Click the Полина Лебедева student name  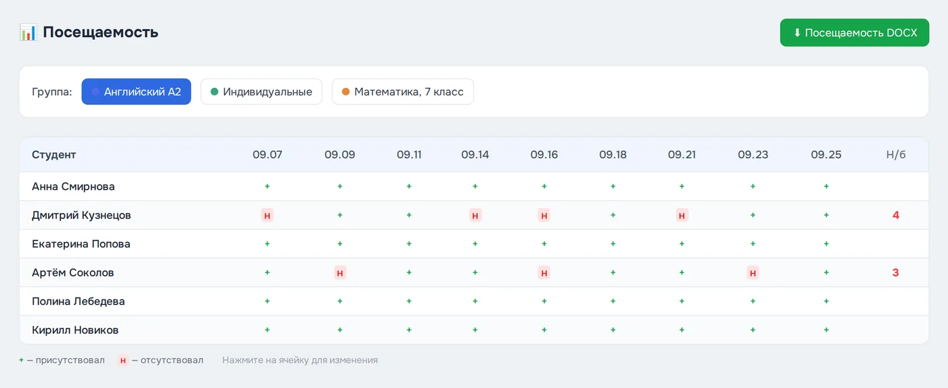[x=79, y=301]
